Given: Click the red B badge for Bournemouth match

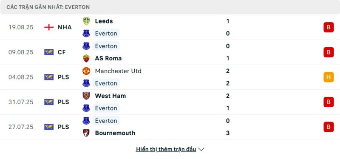Looking at the screenshot, I should (x=329, y=127).
